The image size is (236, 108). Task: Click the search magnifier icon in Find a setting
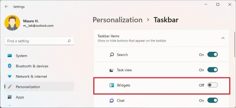[69, 41]
